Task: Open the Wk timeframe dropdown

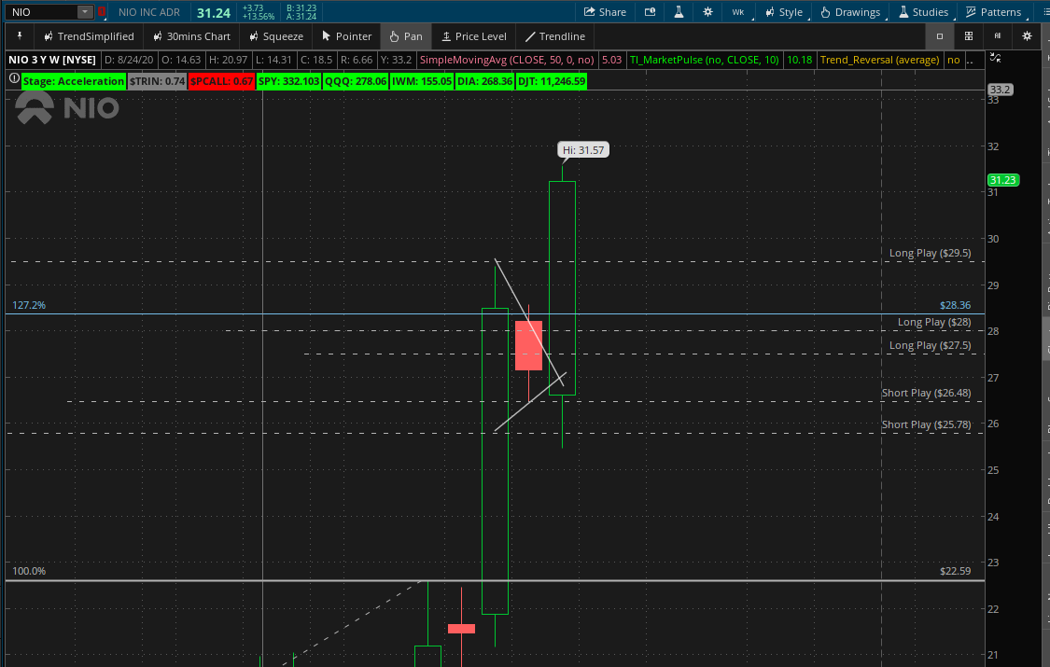Action: pos(738,12)
